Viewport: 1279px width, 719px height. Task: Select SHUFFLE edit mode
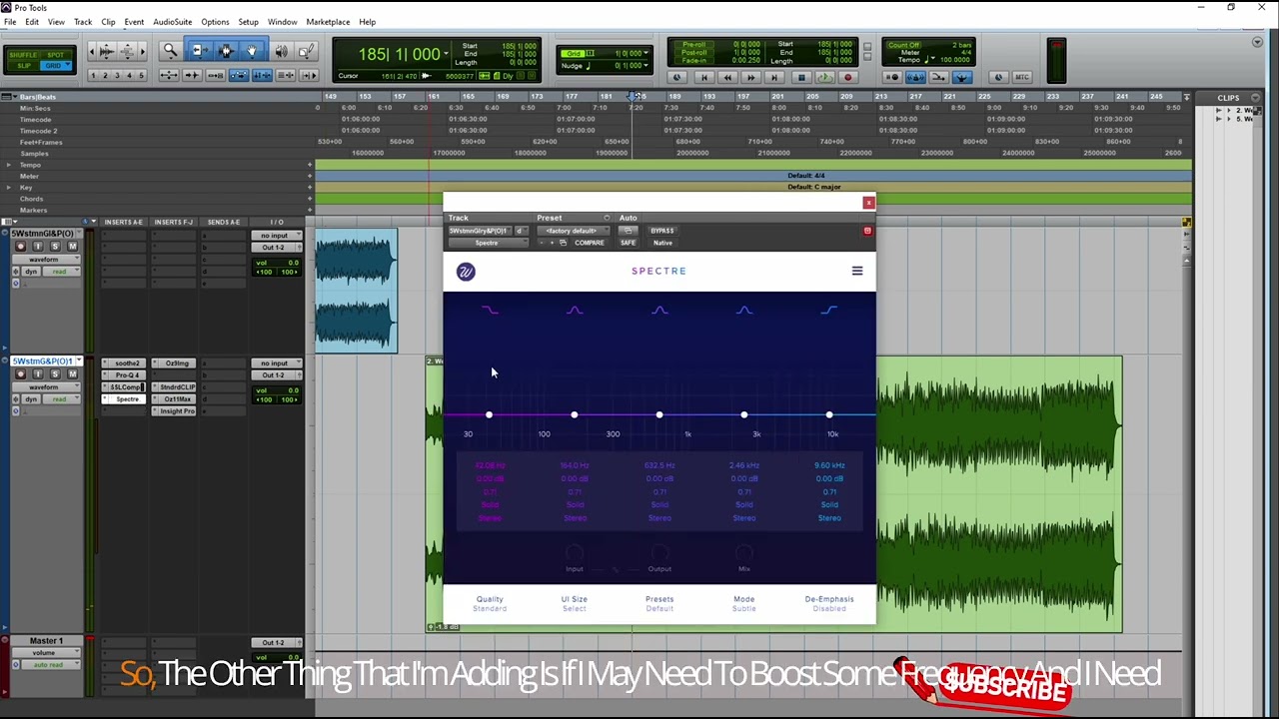(x=22, y=55)
